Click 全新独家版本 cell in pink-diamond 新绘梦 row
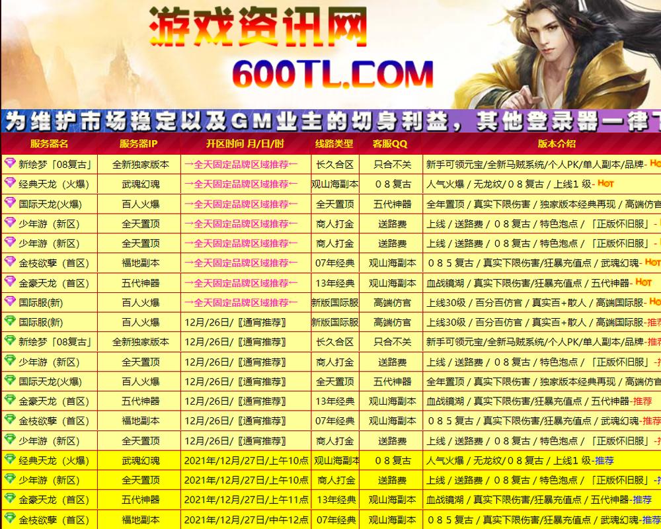 (140, 165)
